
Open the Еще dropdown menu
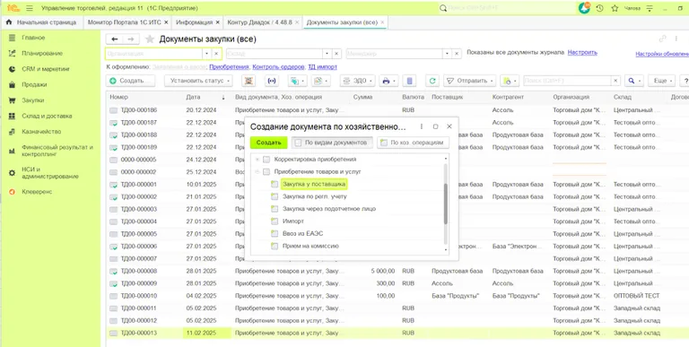(662, 81)
